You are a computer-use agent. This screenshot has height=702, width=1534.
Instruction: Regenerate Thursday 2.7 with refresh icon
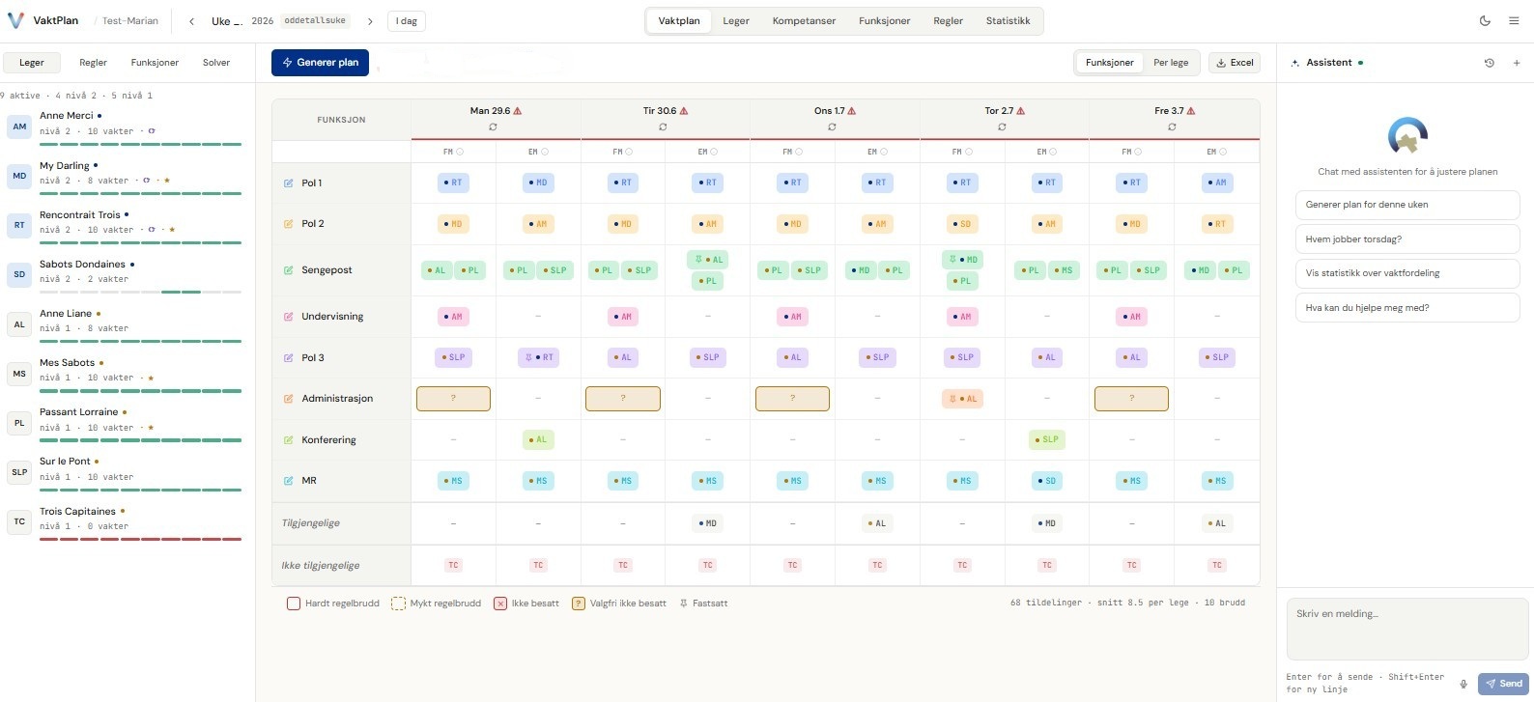tap(1002, 126)
